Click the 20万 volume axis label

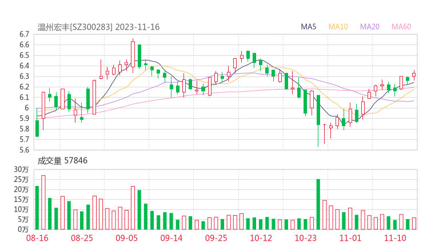click(x=21, y=189)
